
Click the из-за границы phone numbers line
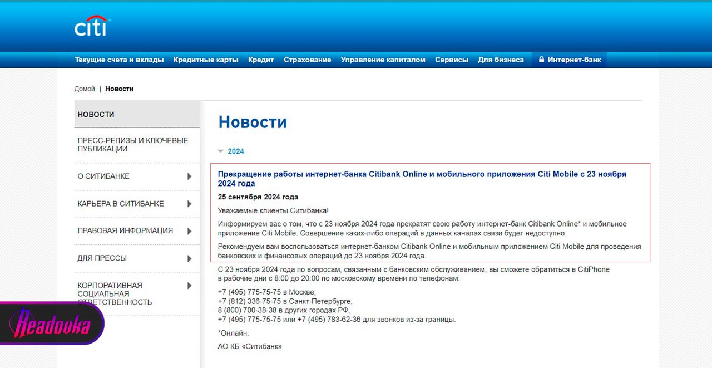click(337, 319)
